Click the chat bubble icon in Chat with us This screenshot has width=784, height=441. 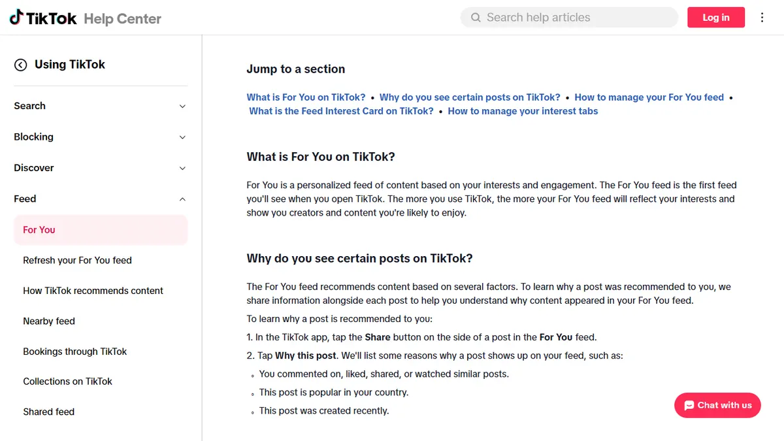689,406
